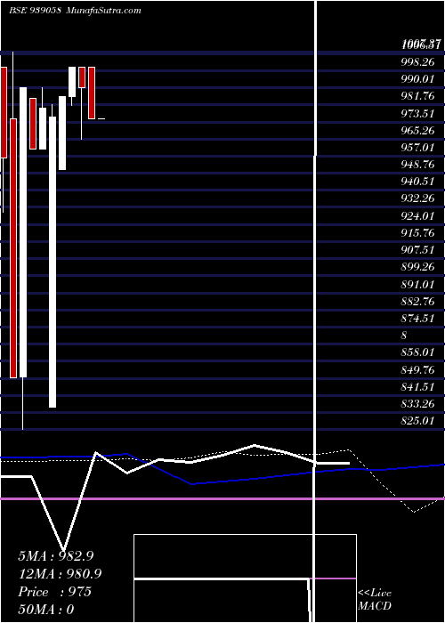
Task: Click the 825.01 price axis label
Action: [x=417, y=420]
